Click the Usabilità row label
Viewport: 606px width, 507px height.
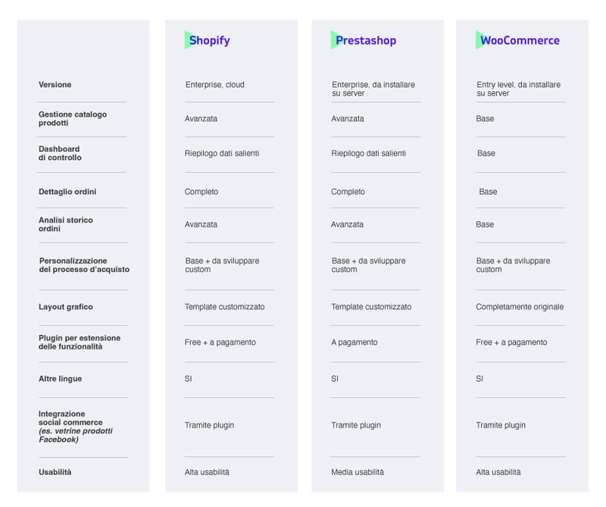tap(55, 472)
